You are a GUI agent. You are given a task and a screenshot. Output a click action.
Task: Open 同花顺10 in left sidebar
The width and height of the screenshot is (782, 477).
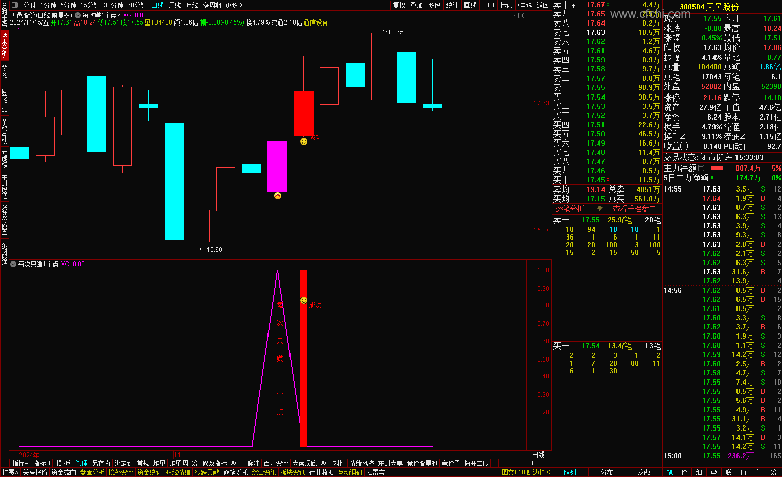[5, 101]
